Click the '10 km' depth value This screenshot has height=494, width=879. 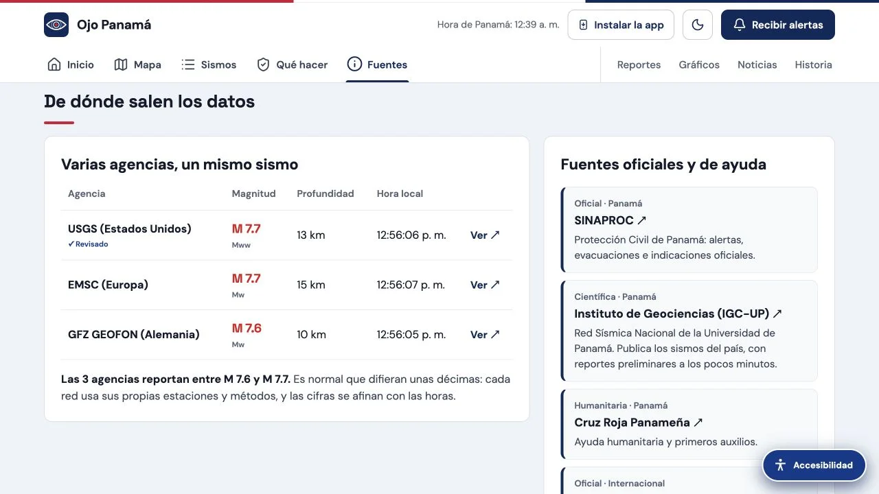(312, 335)
